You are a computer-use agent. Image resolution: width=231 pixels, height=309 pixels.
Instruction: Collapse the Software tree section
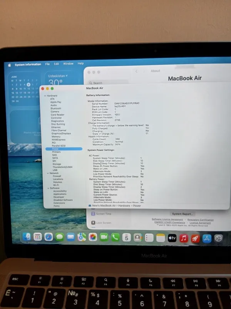48,188
